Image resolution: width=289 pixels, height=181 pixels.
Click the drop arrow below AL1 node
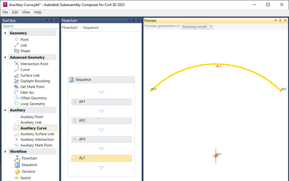point(101,167)
